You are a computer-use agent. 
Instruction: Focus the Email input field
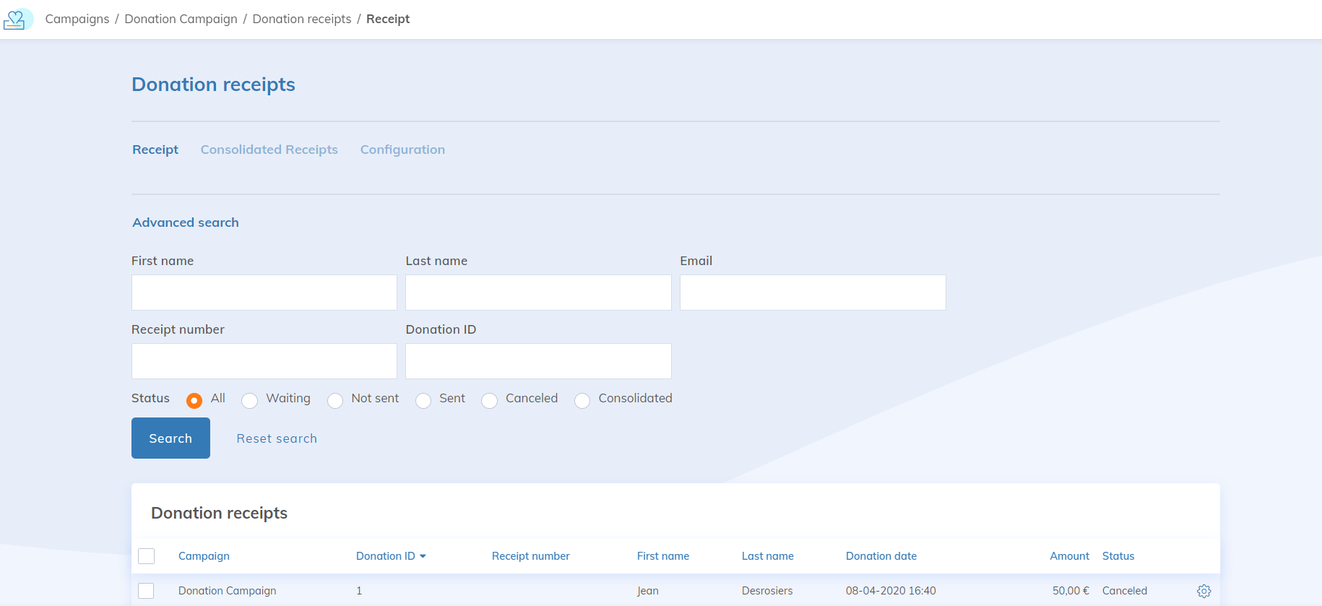(813, 293)
